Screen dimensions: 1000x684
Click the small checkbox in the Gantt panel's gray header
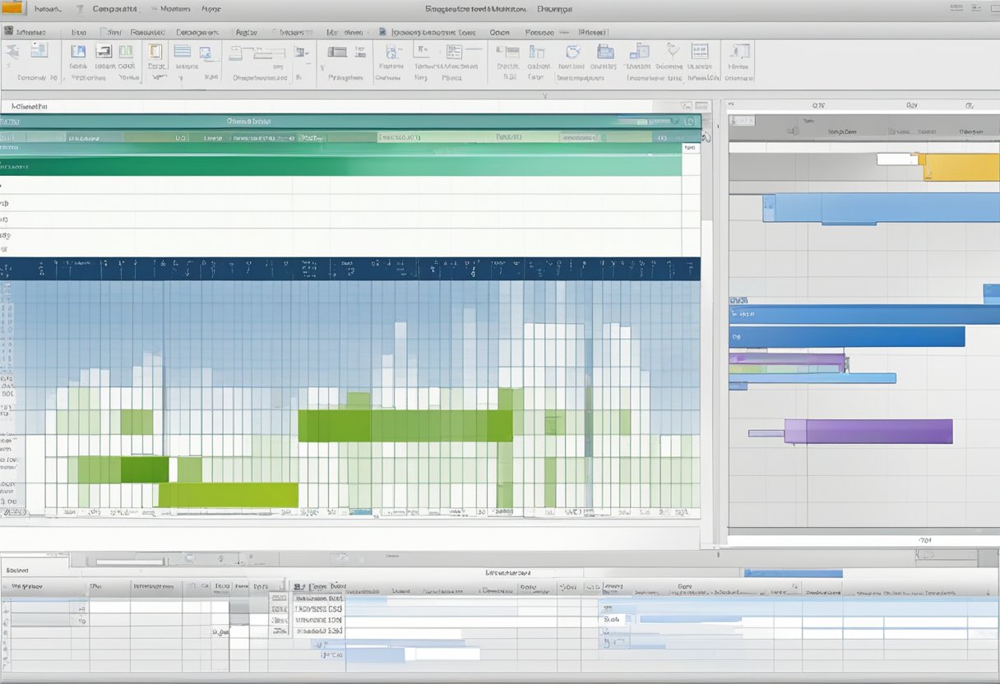tap(793, 129)
